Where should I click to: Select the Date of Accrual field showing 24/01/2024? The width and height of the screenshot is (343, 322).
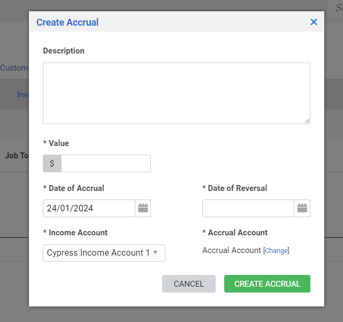[89, 208]
